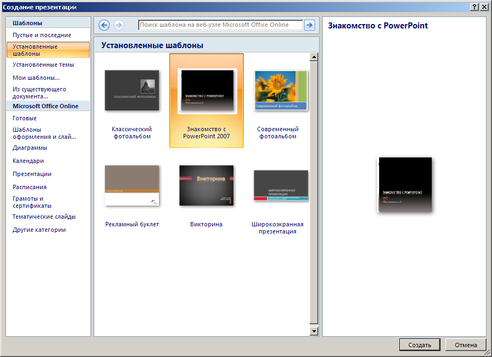Select Знакомство с PowerPoint 2007 thumbnail

coord(207,91)
